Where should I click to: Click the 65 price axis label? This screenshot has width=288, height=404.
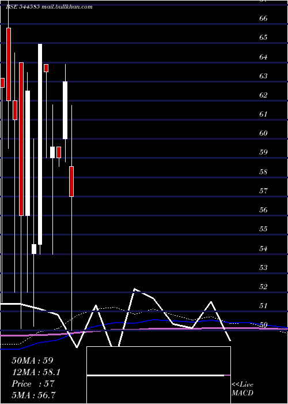coord(263,38)
